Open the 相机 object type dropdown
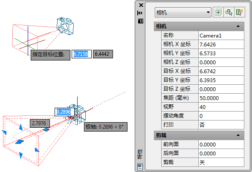Viewport: 252px width, 172px height. click(183, 12)
